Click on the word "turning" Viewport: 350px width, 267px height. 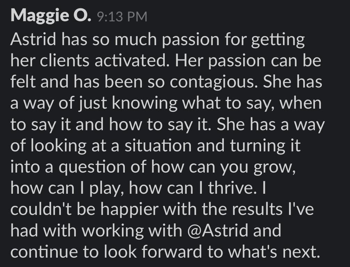[258, 146]
